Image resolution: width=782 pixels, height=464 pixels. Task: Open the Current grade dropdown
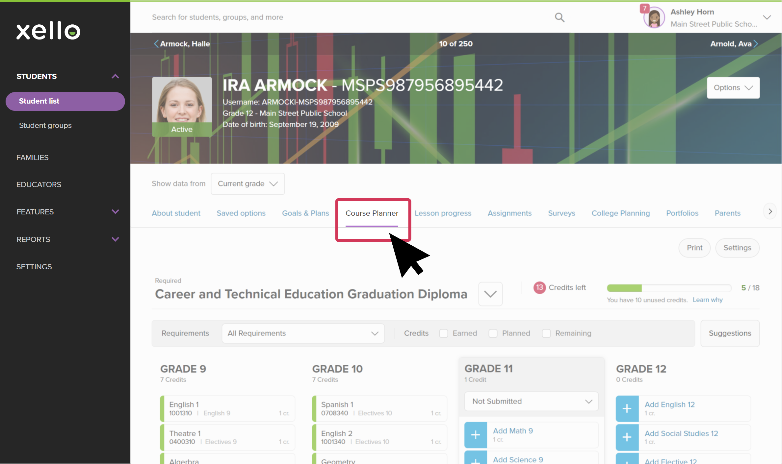[x=248, y=183]
